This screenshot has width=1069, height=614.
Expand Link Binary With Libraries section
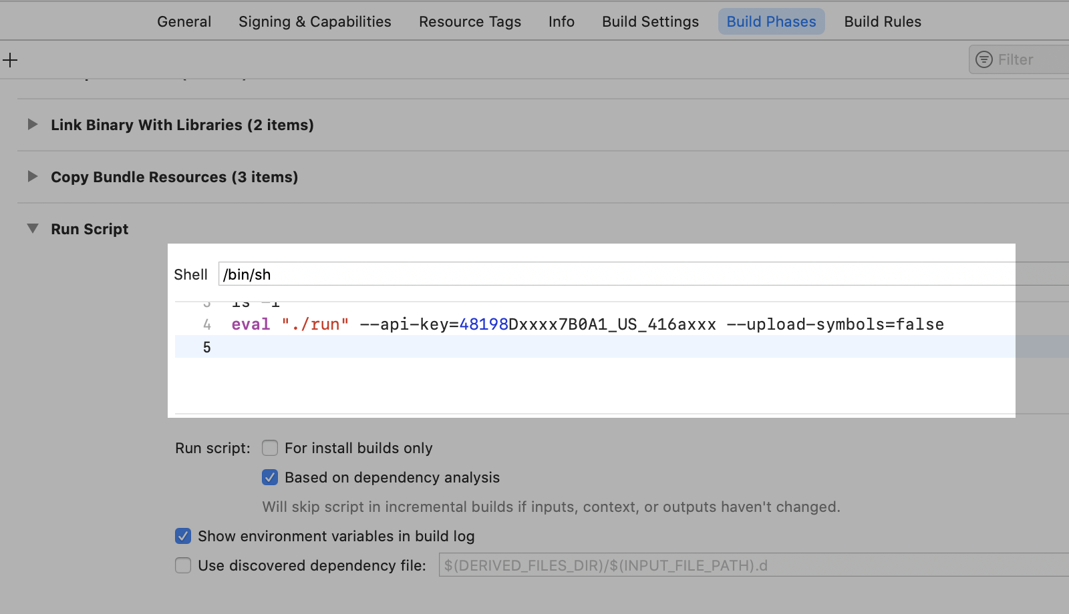(x=32, y=125)
